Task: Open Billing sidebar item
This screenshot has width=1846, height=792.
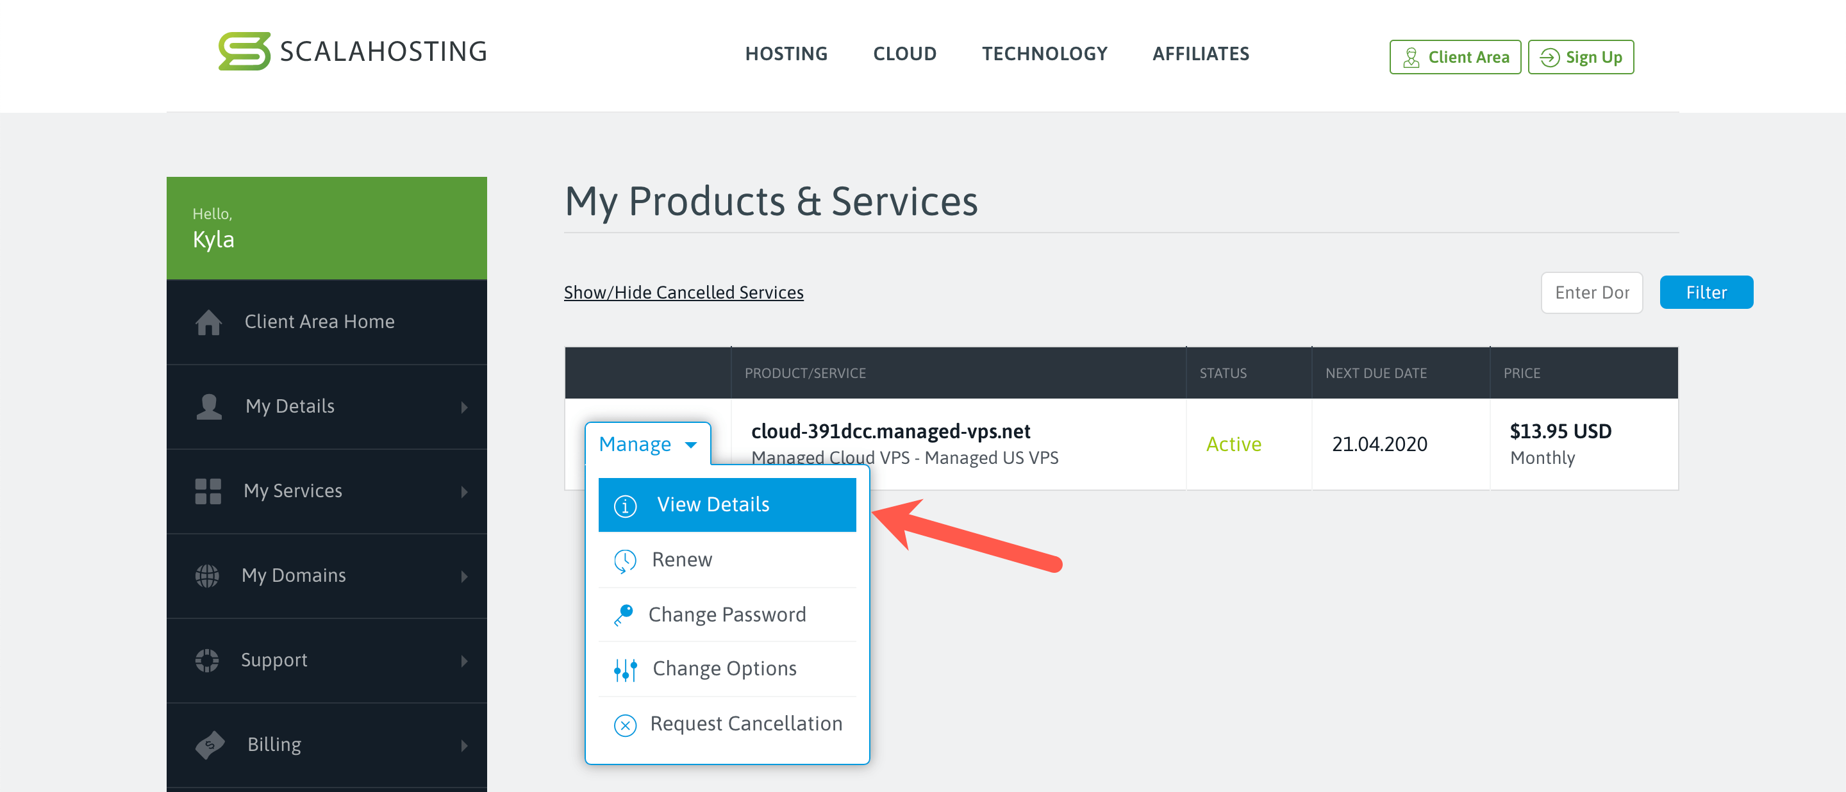Action: click(326, 744)
